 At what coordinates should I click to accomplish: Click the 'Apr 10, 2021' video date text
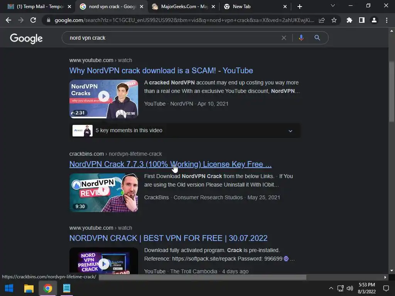coord(213,104)
